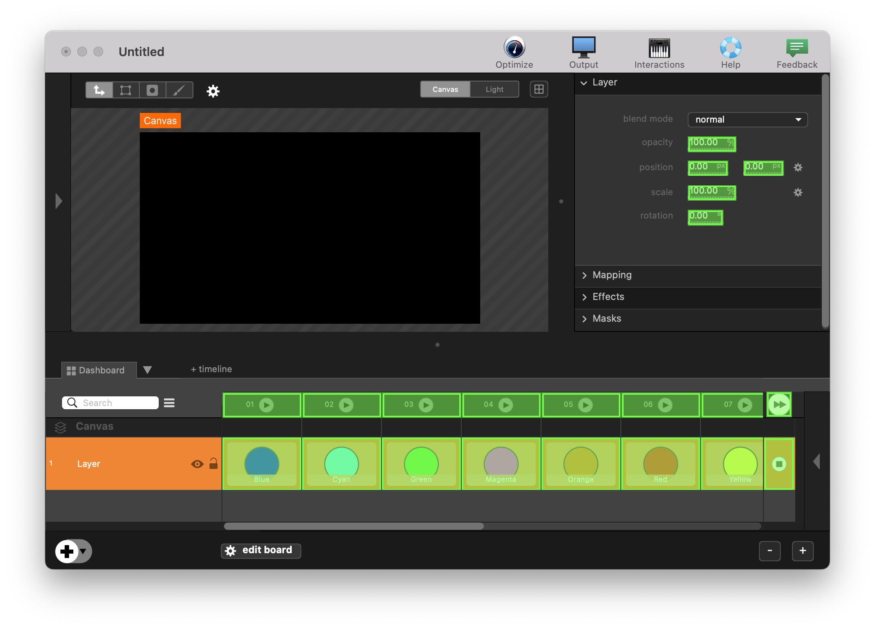
Task: Open the blend mode dropdown
Action: [747, 120]
